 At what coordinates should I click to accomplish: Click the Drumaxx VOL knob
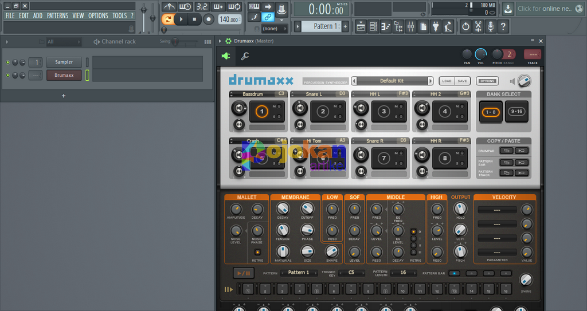pyautogui.click(x=481, y=54)
